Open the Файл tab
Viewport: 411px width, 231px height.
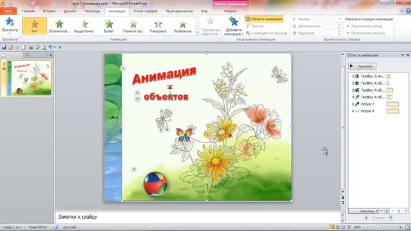8,11
